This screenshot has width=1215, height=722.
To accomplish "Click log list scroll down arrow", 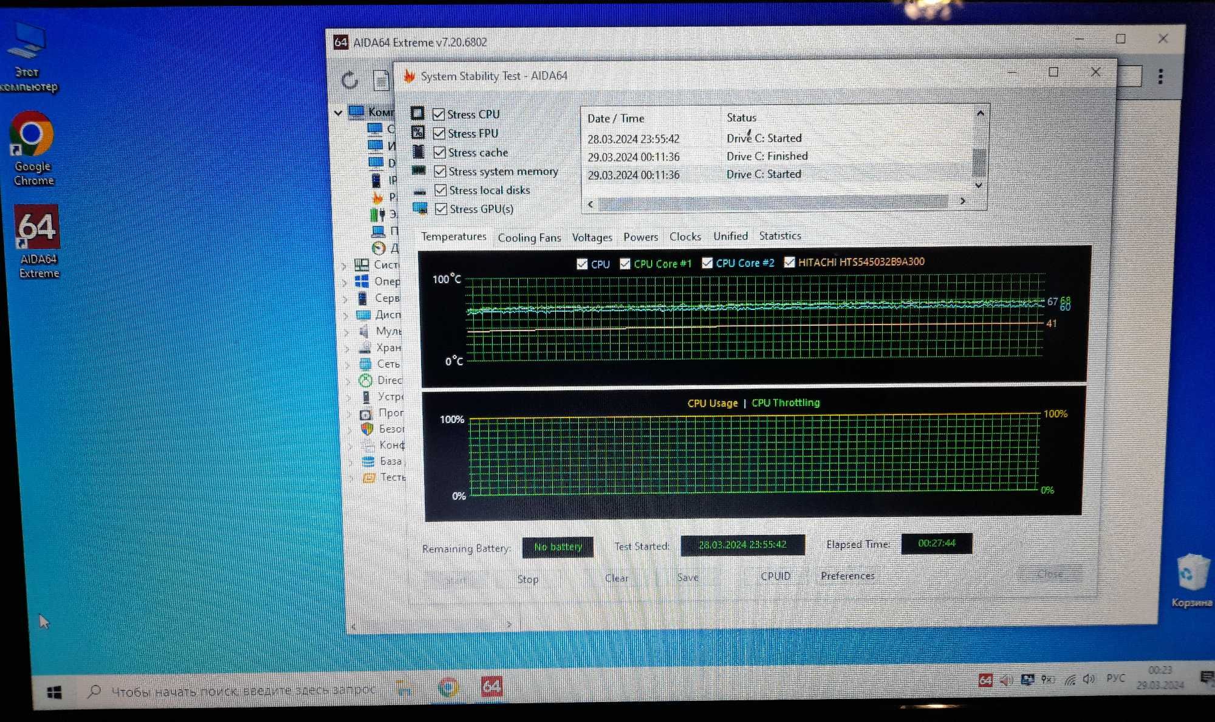I will [x=979, y=185].
